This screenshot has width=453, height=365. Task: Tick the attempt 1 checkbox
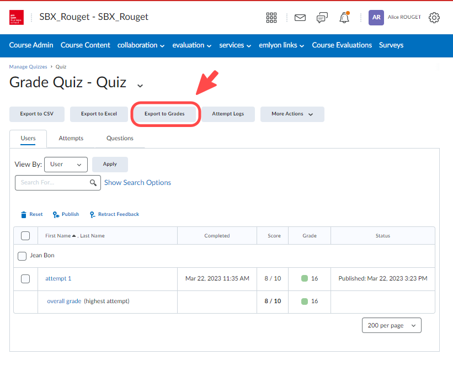25,279
